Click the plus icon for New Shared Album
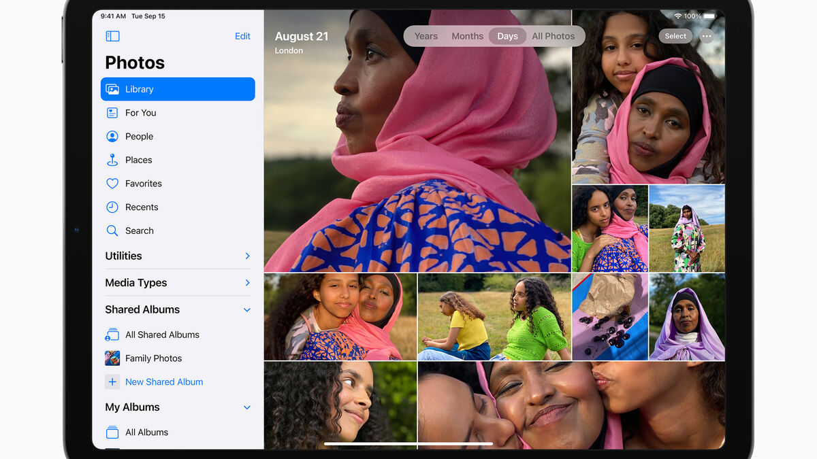The image size is (817, 459). point(113,382)
